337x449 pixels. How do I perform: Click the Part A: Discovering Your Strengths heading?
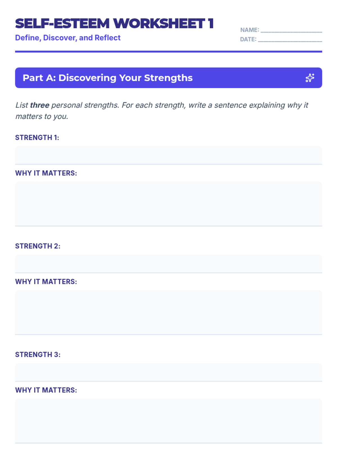point(108,78)
